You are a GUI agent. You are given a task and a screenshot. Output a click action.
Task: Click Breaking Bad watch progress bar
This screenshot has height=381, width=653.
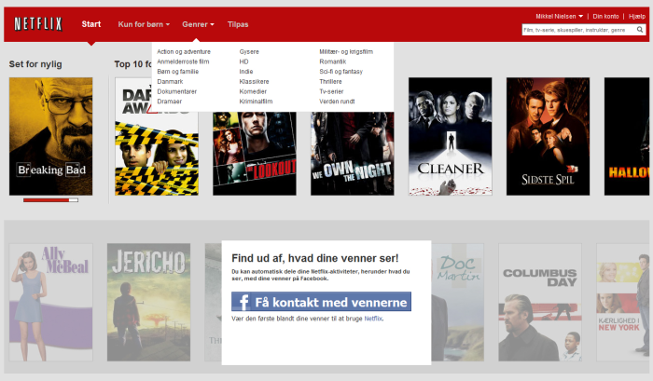(x=50, y=200)
